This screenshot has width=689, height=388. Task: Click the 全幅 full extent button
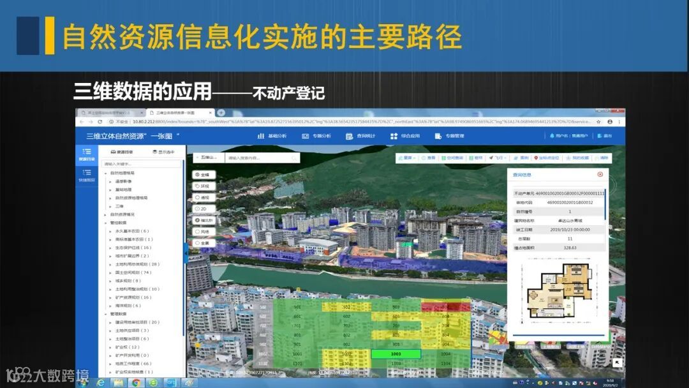[x=204, y=174]
